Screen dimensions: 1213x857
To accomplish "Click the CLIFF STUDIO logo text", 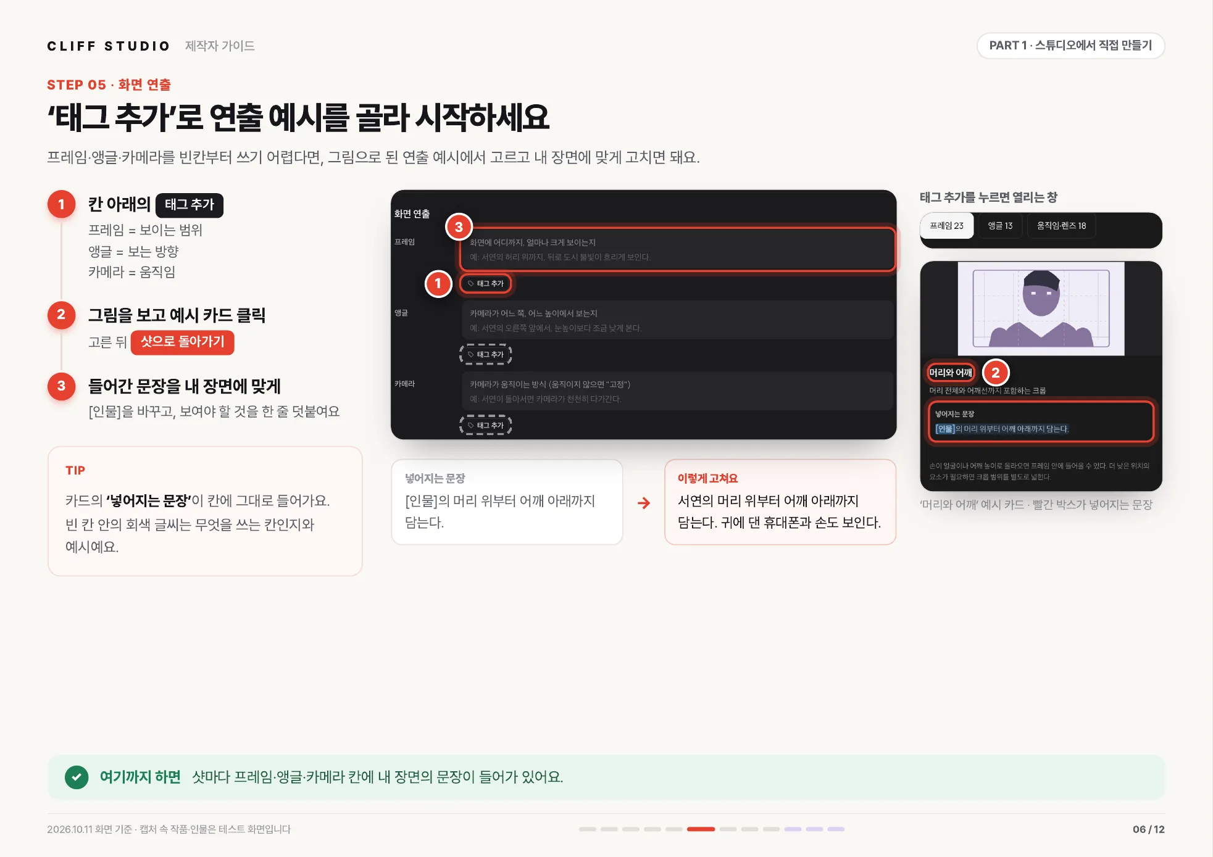I will (x=108, y=46).
